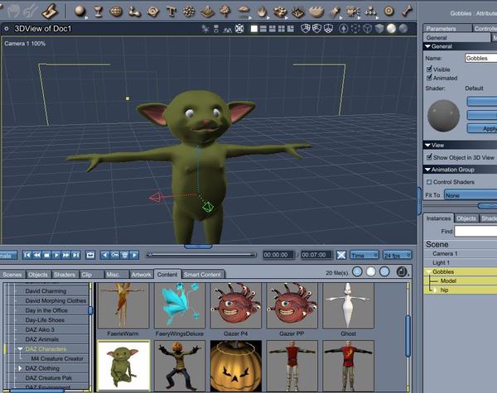
Task: Open the Artwork tab
Action: point(142,275)
